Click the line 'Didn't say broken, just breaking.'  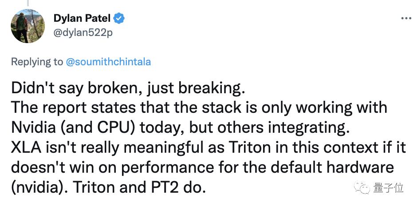[x=128, y=88]
